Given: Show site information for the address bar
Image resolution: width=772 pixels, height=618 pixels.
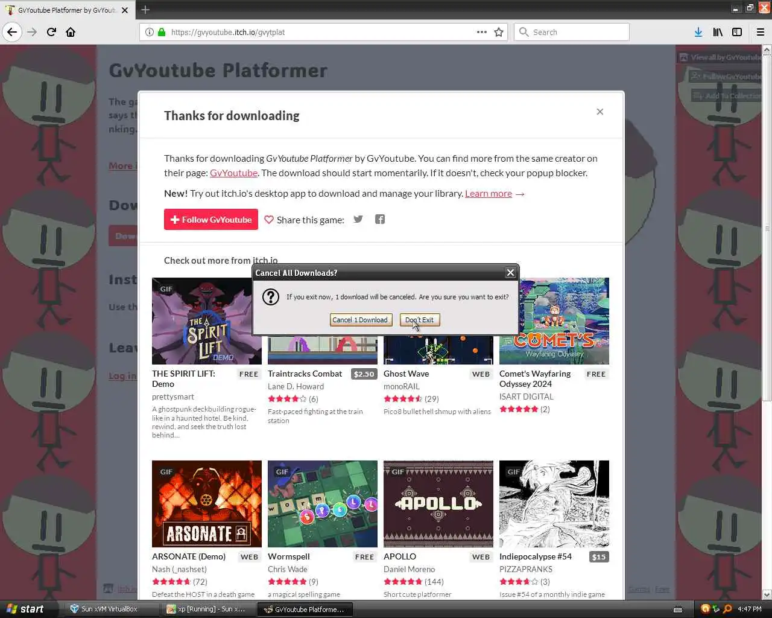Looking at the screenshot, I should 149,32.
